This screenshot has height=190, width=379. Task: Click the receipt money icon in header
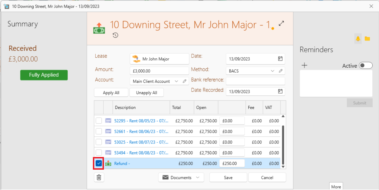[x=99, y=28]
